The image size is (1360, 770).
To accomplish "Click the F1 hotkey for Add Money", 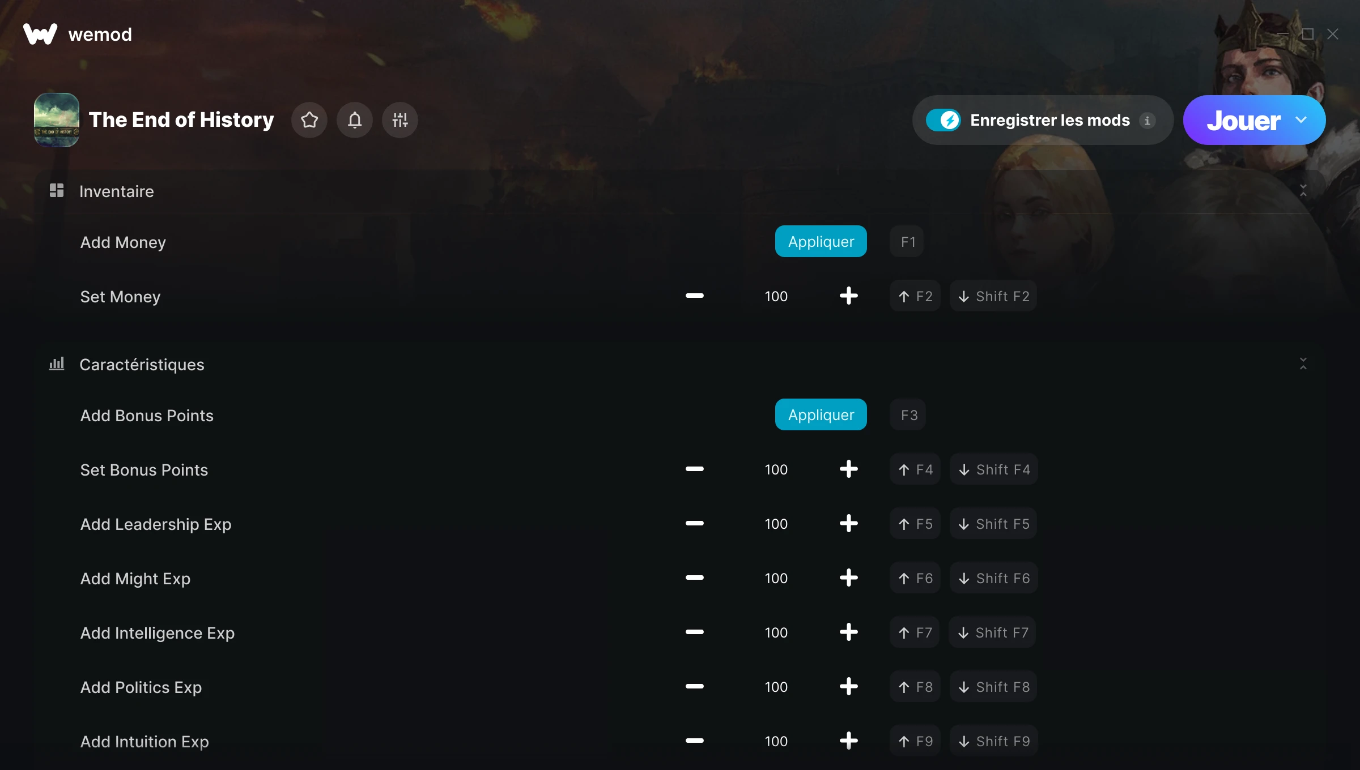I will 907,241.
